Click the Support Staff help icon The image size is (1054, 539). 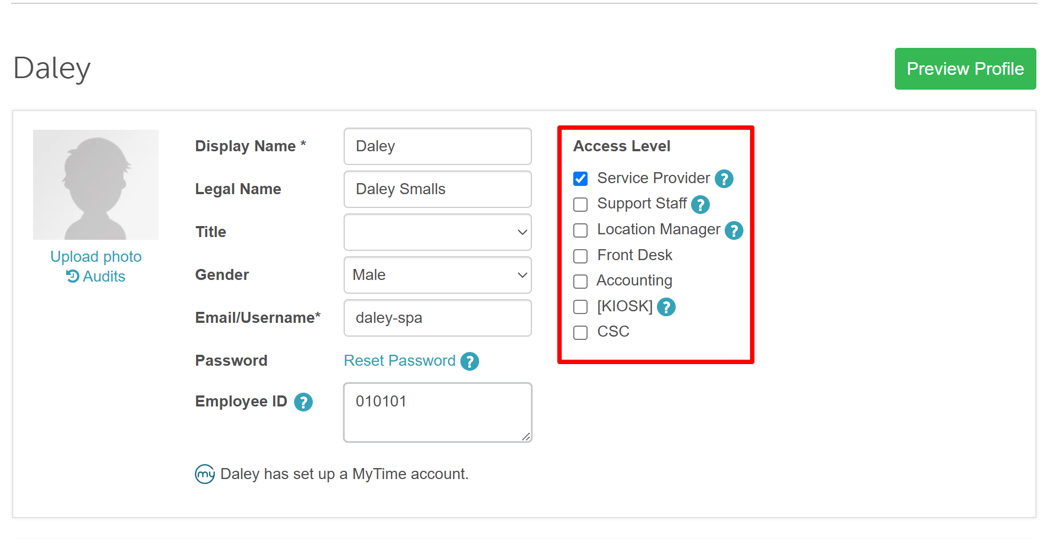click(700, 205)
